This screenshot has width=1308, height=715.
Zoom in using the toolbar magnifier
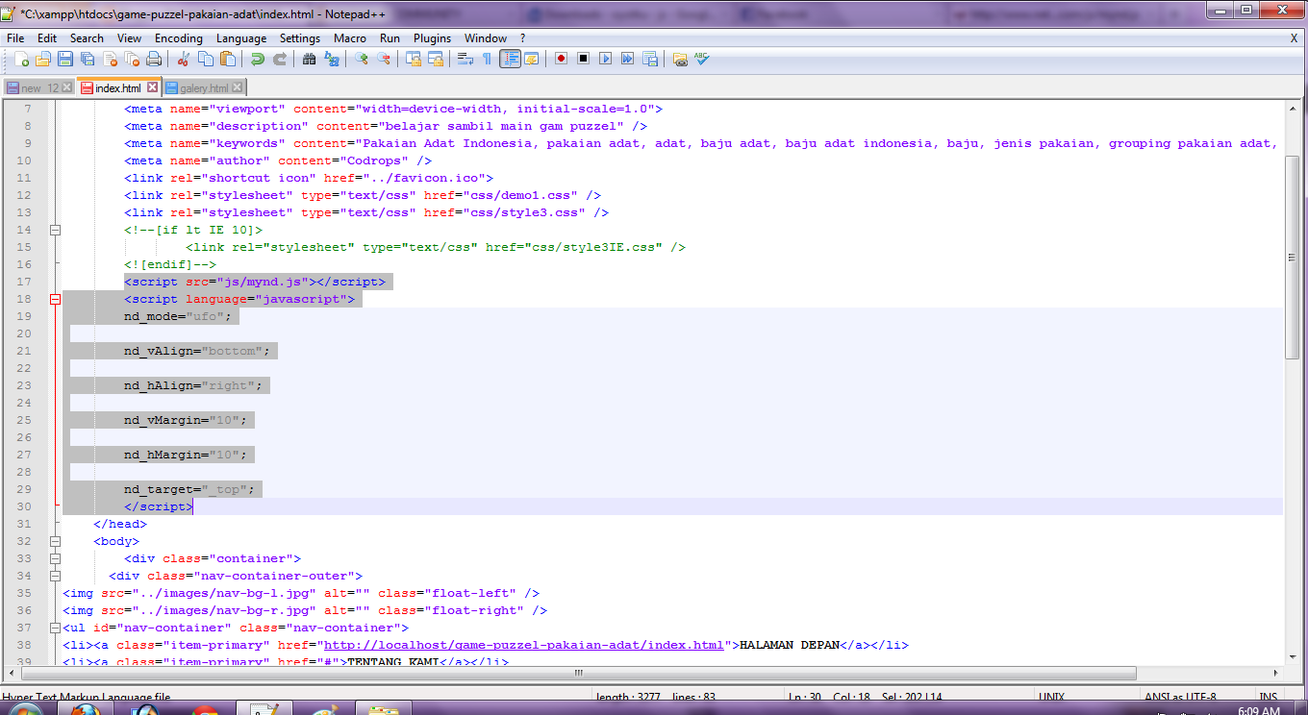(x=362, y=59)
